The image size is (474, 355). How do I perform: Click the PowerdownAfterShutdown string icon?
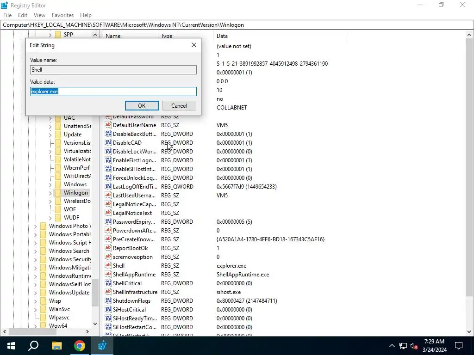(108, 230)
